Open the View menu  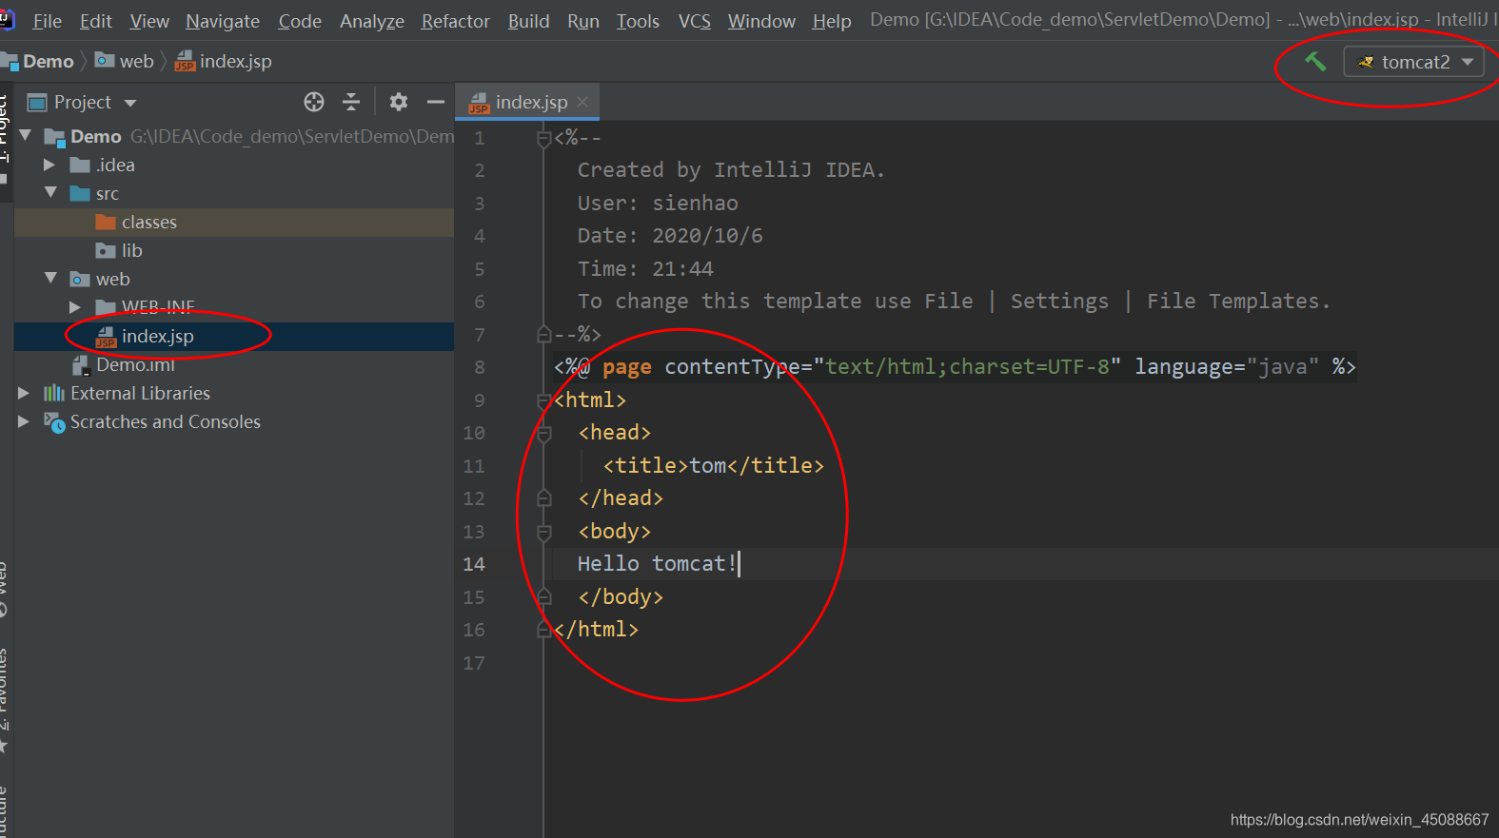point(149,21)
